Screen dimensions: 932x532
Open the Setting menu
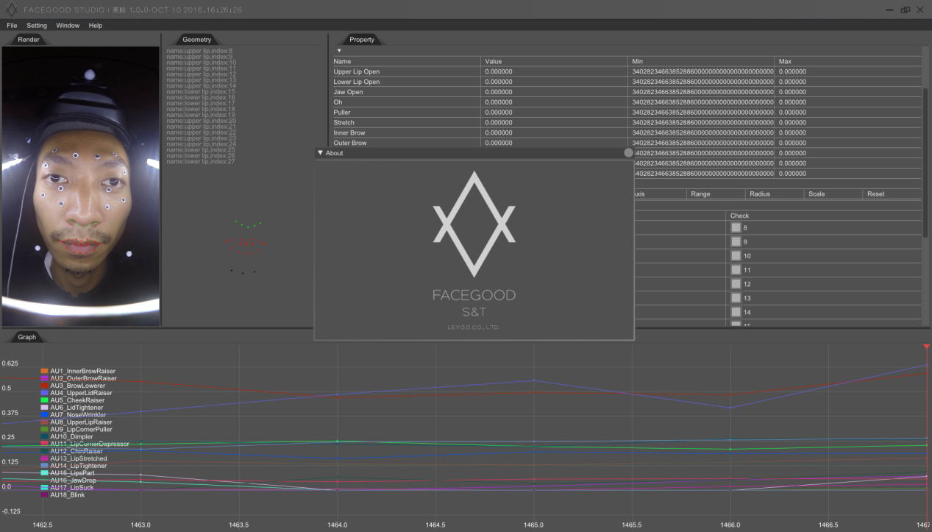pyautogui.click(x=37, y=26)
